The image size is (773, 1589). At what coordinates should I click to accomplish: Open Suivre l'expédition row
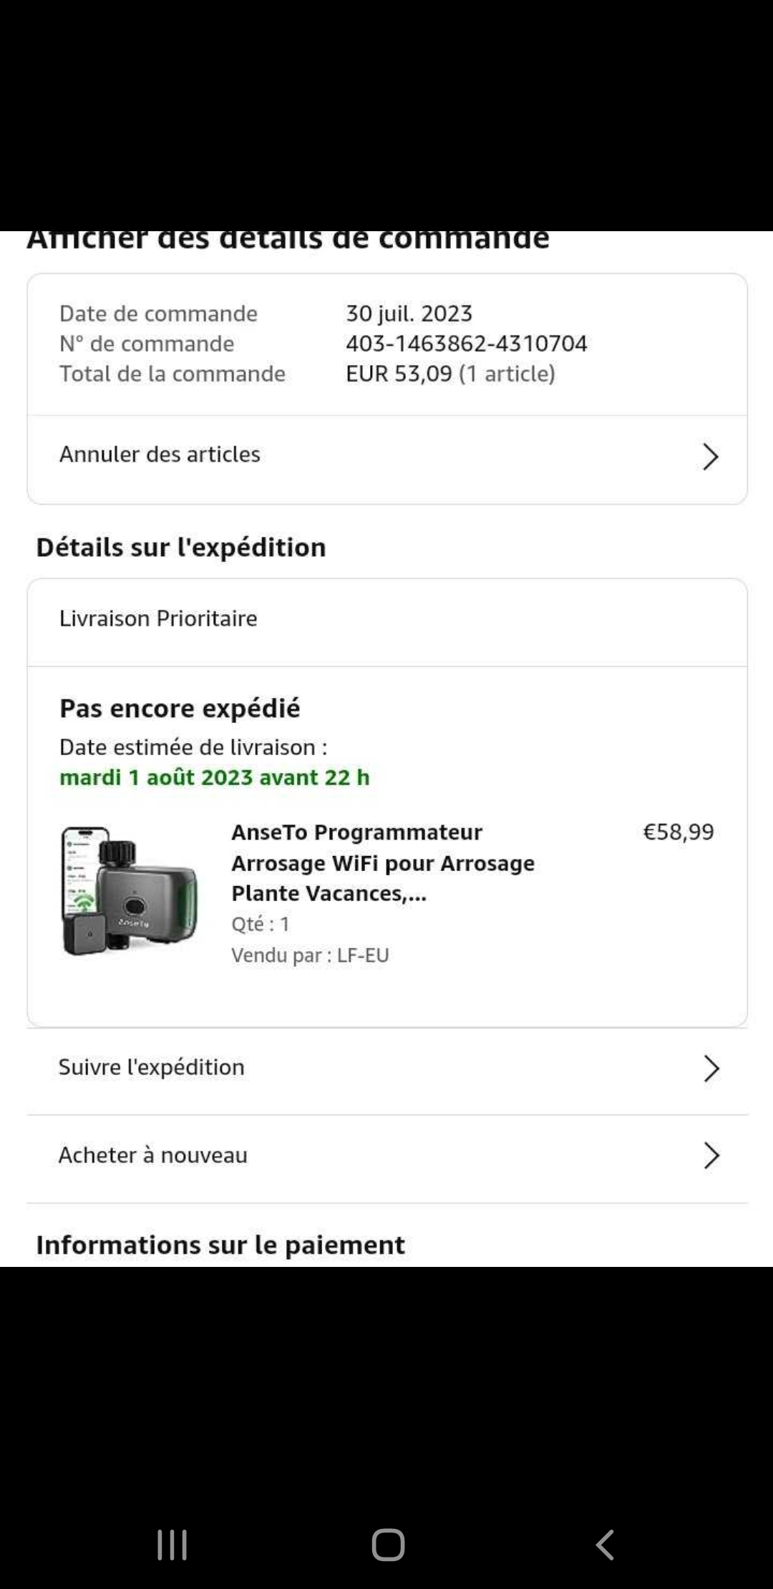[x=152, y=1067]
